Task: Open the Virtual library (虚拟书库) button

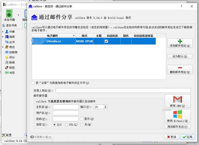Action: [x=10, y=25]
